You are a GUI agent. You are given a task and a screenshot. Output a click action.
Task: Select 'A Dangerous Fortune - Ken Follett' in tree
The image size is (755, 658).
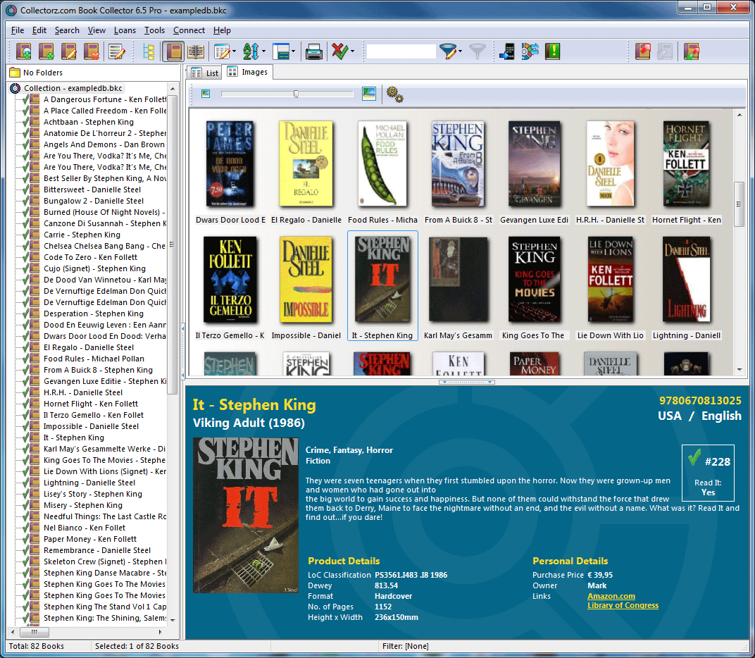pos(104,99)
